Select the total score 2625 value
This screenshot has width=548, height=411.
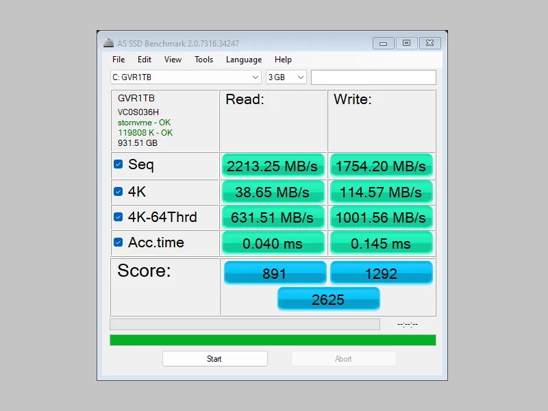tap(328, 299)
